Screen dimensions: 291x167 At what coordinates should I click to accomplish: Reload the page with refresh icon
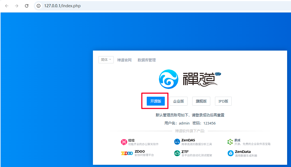(x=27, y=6)
